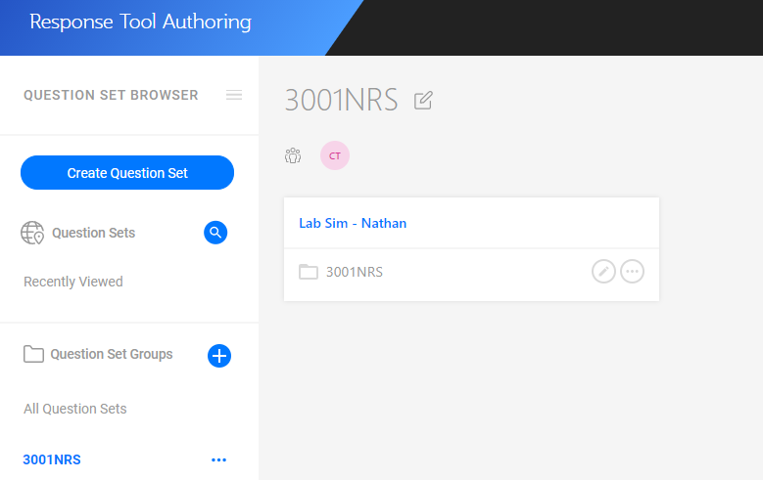Select the 3001NRS group in sidebar

(52, 459)
